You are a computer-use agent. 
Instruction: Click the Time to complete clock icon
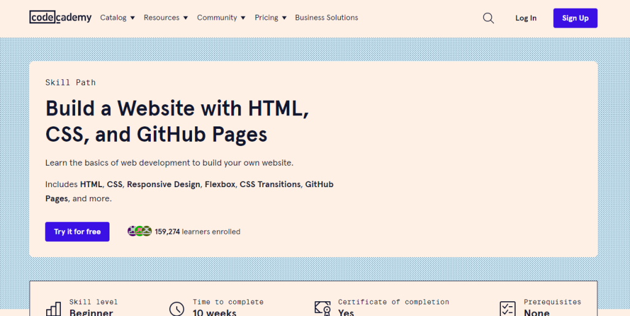click(177, 309)
